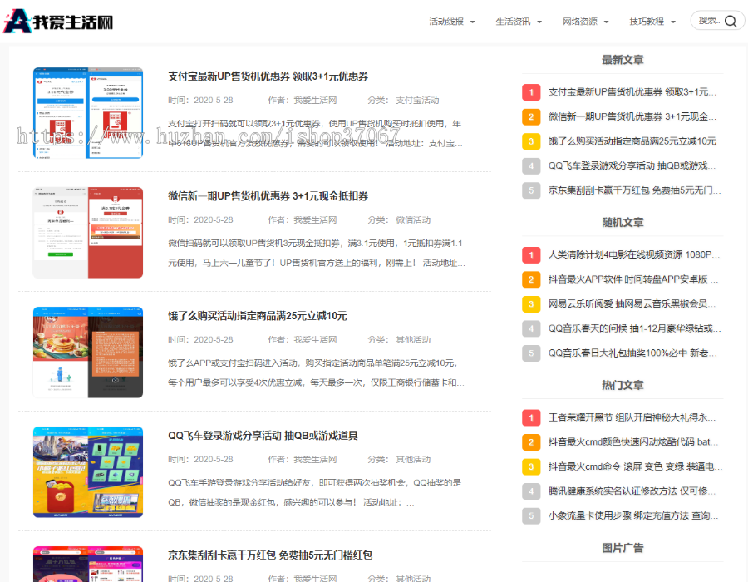The height and width of the screenshot is (582, 748).
Task: Click the 支付宝活动 category link
Action: [x=417, y=100]
